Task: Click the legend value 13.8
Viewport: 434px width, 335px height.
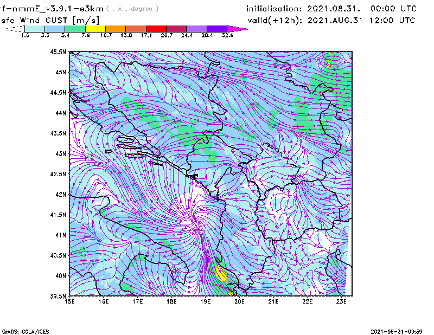Action: tap(126, 35)
